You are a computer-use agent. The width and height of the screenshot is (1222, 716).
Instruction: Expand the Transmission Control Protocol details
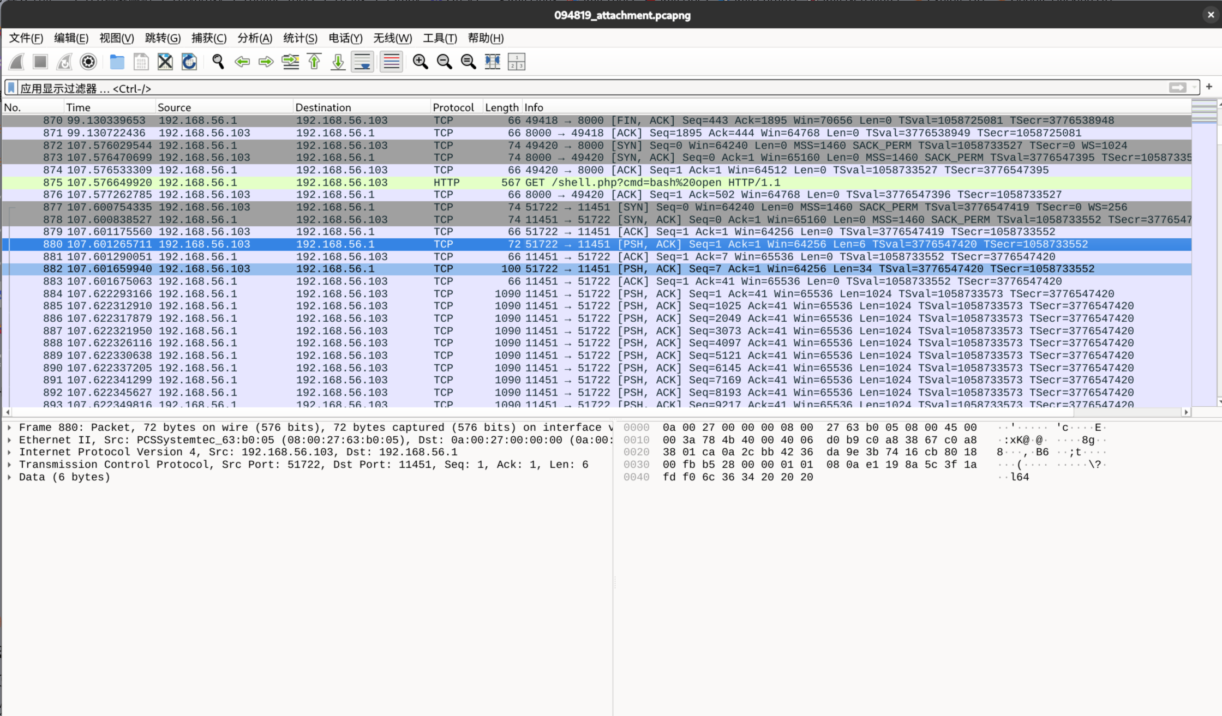tap(9, 465)
